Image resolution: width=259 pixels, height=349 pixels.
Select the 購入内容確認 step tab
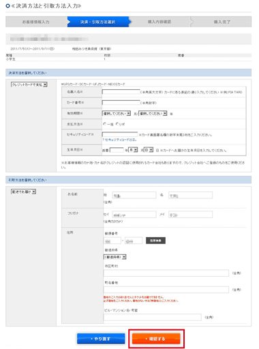tap(159, 22)
